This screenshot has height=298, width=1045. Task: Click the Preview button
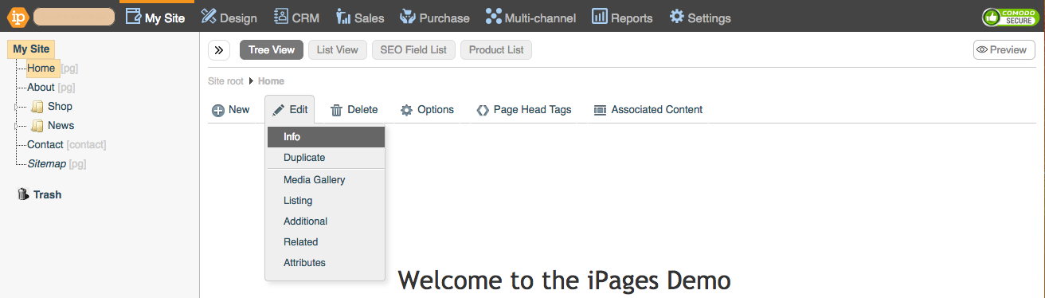point(1004,49)
